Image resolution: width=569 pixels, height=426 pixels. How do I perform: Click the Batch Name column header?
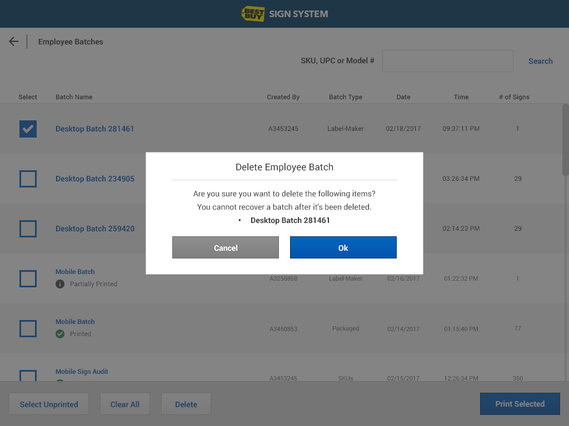pyautogui.click(x=74, y=97)
